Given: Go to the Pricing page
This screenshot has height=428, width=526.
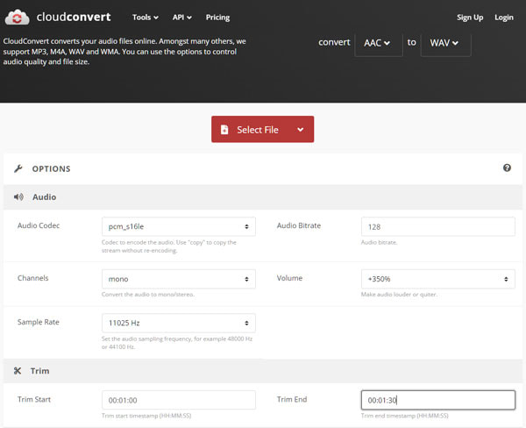Looking at the screenshot, I should click(x=217, y=18).
